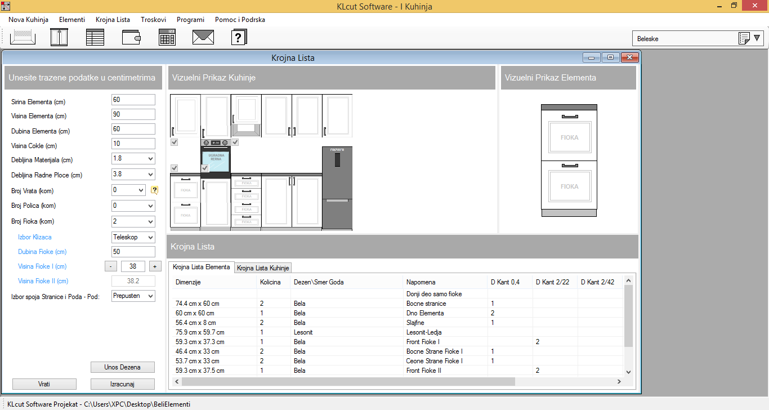Open the Troskovi menu
This screenshot has height=410, width=769.
point(153,20)
